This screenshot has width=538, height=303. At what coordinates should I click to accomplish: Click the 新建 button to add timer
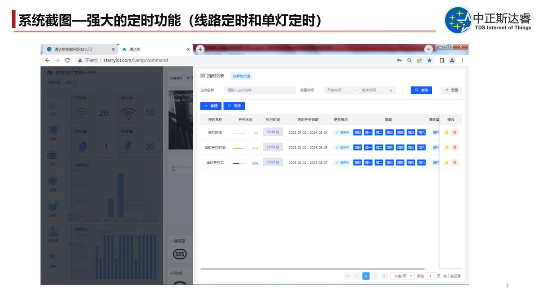pos(211,106)
